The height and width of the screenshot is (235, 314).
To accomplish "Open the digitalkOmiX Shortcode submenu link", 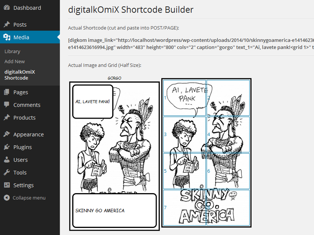I will click(x=20, y=75).
